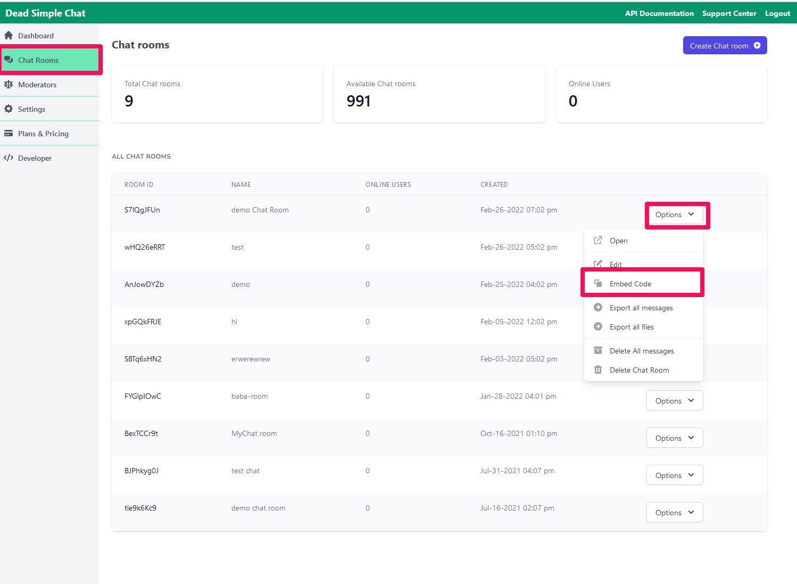Go to Dashboard in sidebar
Viewport: 797px width, 584px height.
click(x=49, y=36)
